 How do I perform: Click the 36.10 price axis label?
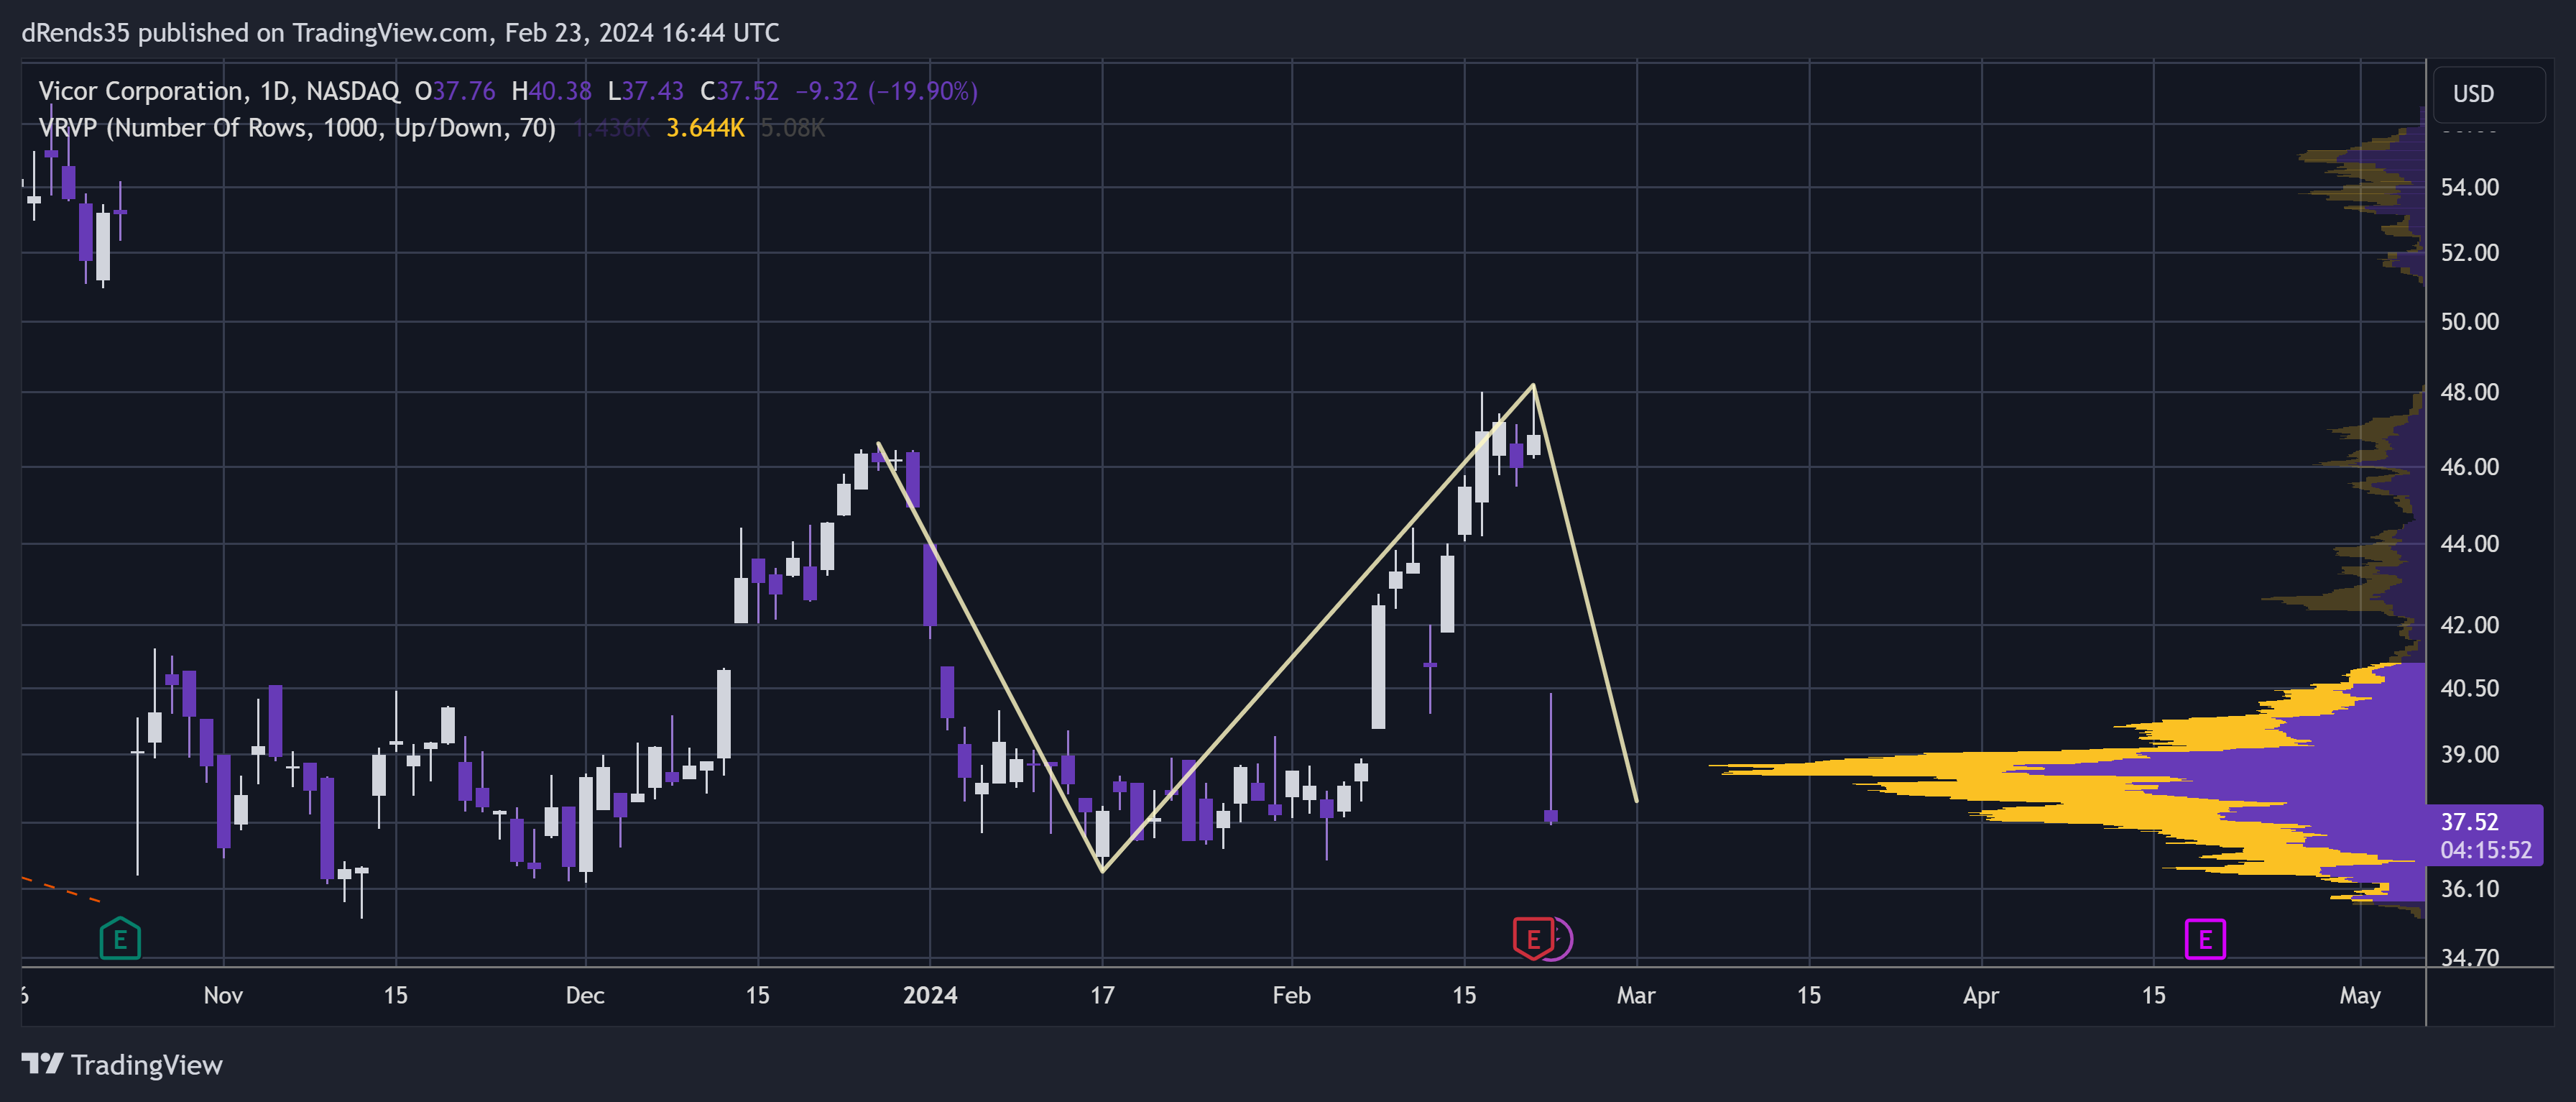(2469, 888)
